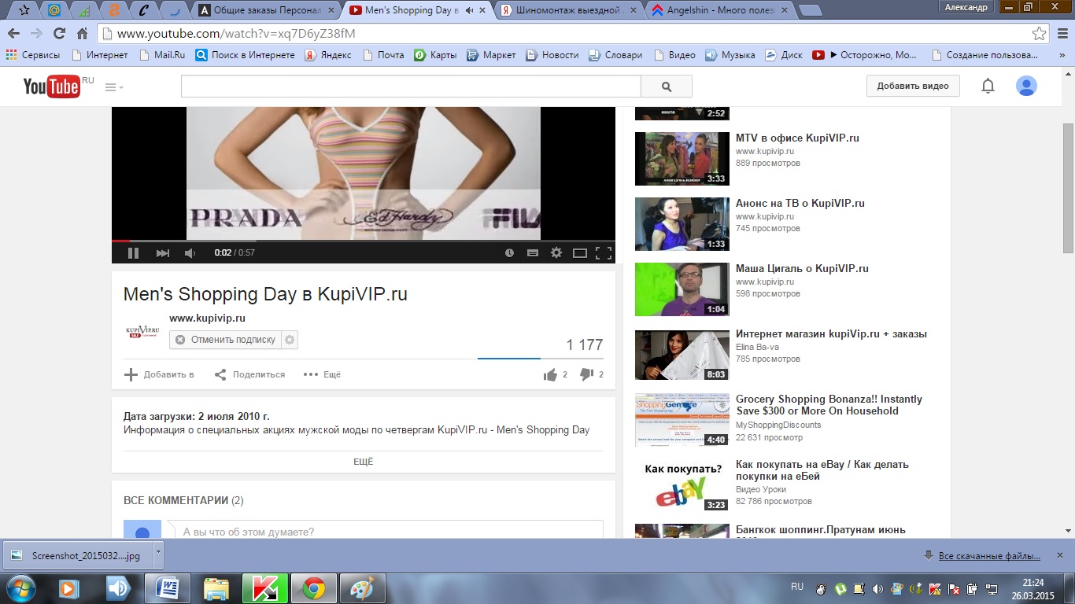This screenshot has width=1075, height=604.
Task: Click the YouTube search field
Action: (411, 87)
